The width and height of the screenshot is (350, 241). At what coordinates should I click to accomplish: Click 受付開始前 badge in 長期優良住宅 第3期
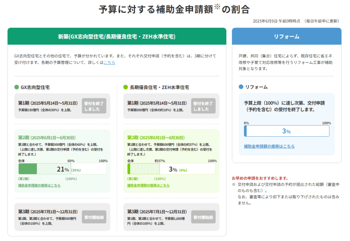[x=203, y=217]
